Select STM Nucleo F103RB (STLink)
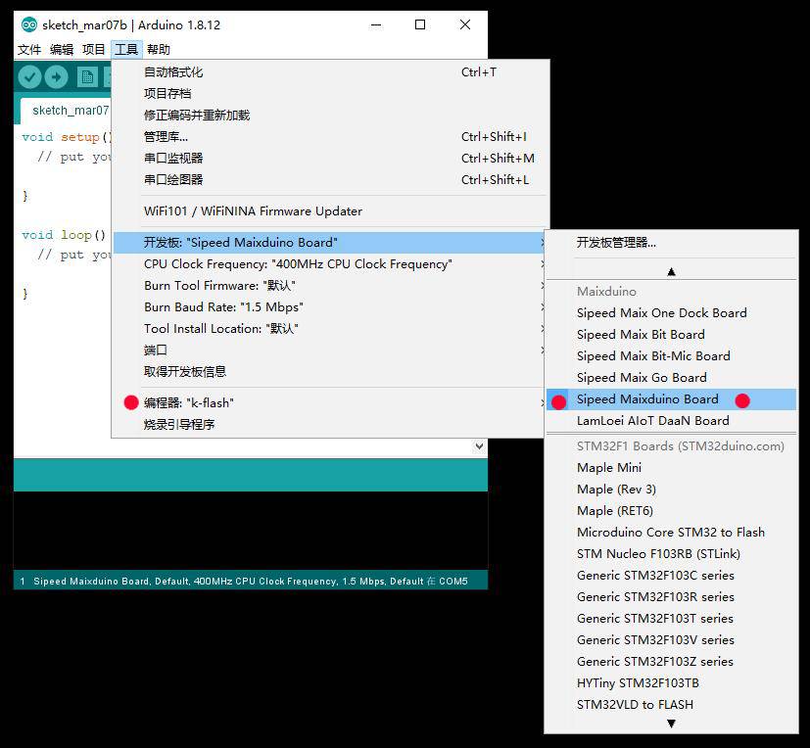Image resolution: width=810 pixels, height=748 pixels. [671, 554]
